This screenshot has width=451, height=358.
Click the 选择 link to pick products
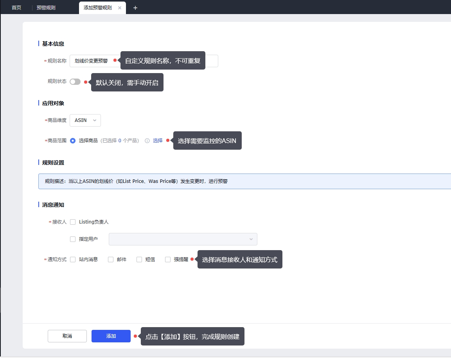pyautogui.click(x=158, y=141)
